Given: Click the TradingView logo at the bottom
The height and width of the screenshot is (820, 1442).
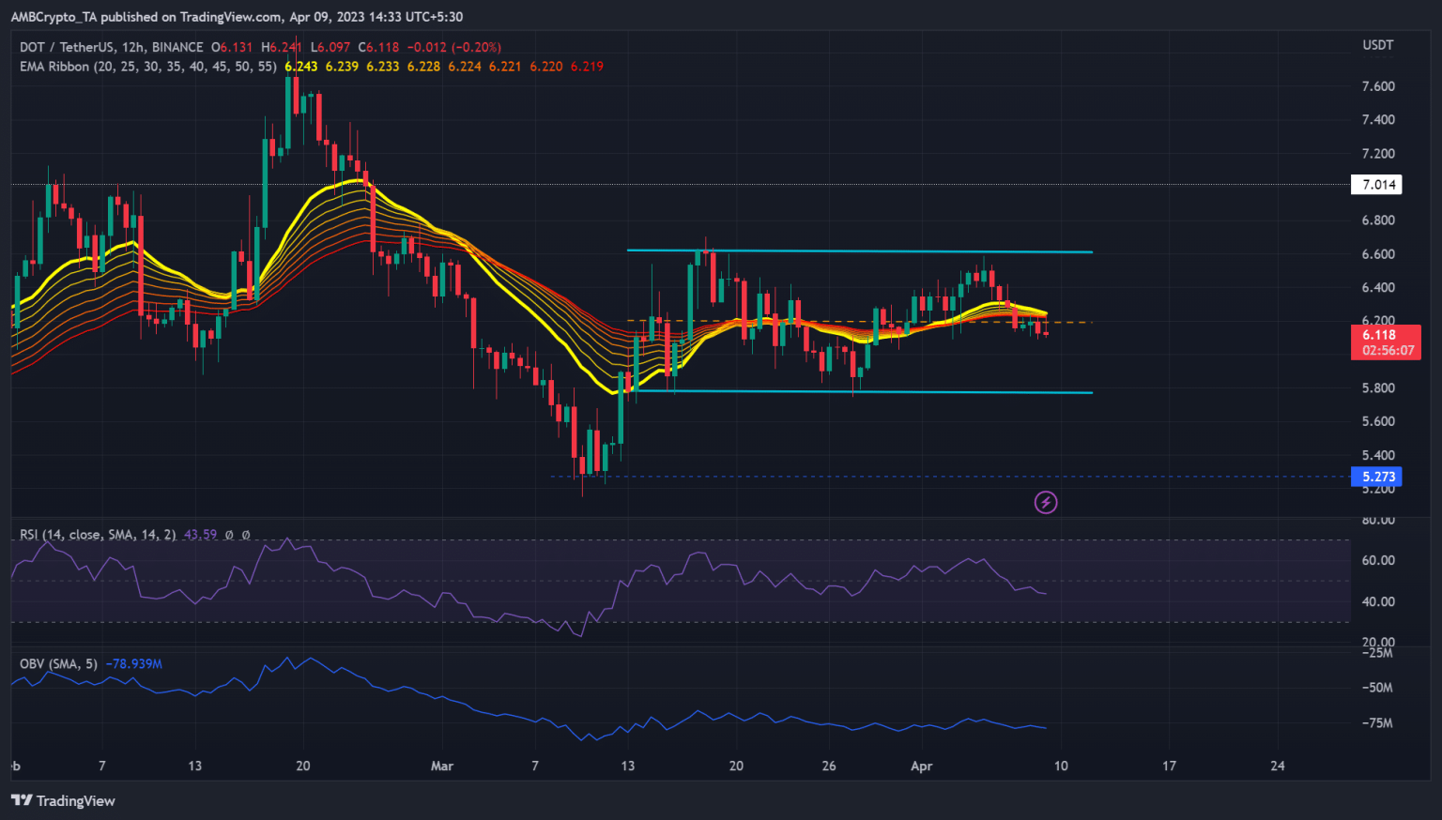Looking at the screenshot, I should [x=63, y=800].
